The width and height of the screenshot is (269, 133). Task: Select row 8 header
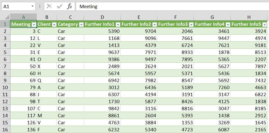[x=5, y=73]
